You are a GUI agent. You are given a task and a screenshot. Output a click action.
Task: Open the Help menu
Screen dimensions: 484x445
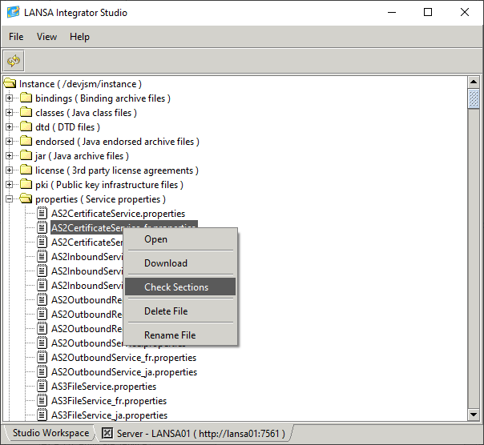click(x=79, y=37)
